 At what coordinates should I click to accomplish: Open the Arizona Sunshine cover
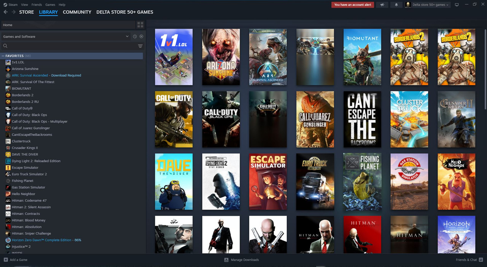221,57
